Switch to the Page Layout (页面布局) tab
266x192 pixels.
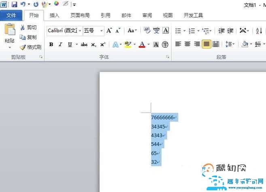click(x=80, y=15)
